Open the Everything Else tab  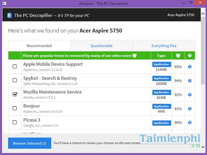tap(164, 46)
